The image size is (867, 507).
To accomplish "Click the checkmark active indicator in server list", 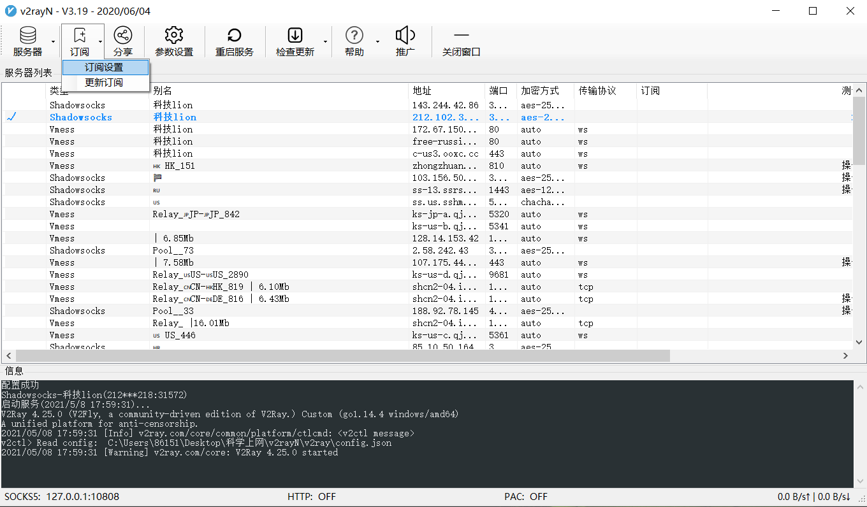I will pyautogui.click(x=11, y=117).
